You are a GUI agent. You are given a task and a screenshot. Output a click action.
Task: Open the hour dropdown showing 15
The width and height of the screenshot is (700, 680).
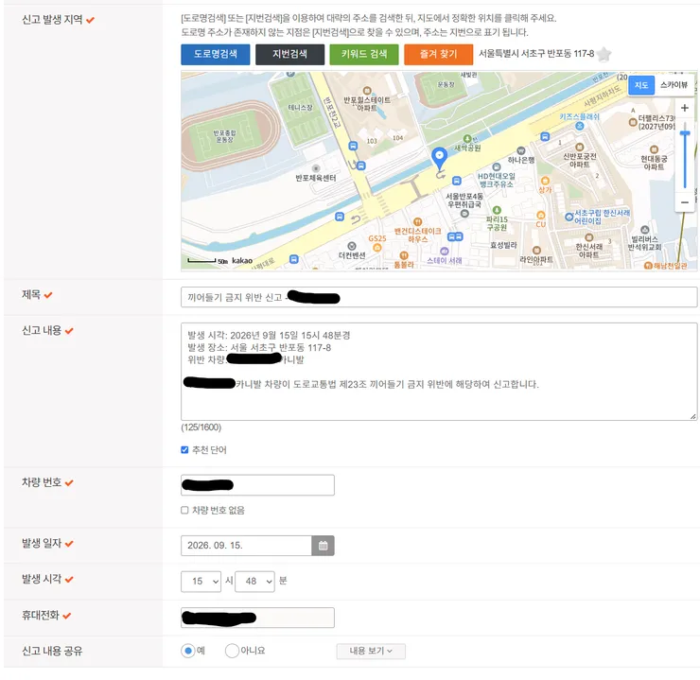[201, 582]
